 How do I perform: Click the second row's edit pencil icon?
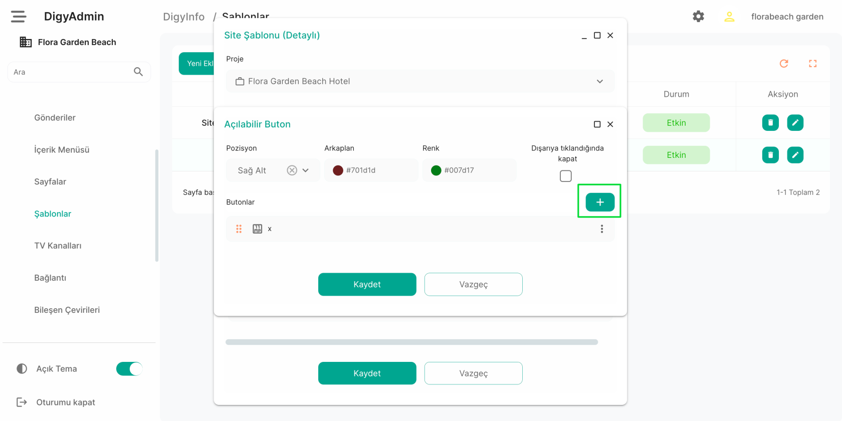coord(795,155)
